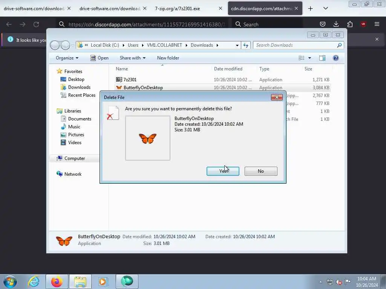Open Windows Media Player from taskbar

click(x=103, y=281)
